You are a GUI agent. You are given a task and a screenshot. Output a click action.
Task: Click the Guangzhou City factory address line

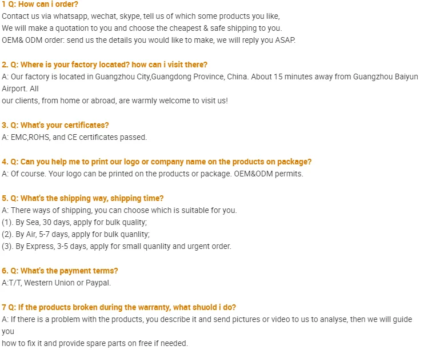click(x=210, y=77)
